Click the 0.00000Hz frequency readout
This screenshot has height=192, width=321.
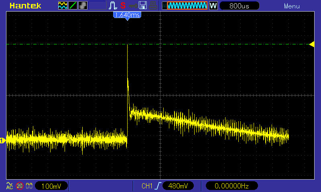(x=232, y=186)
